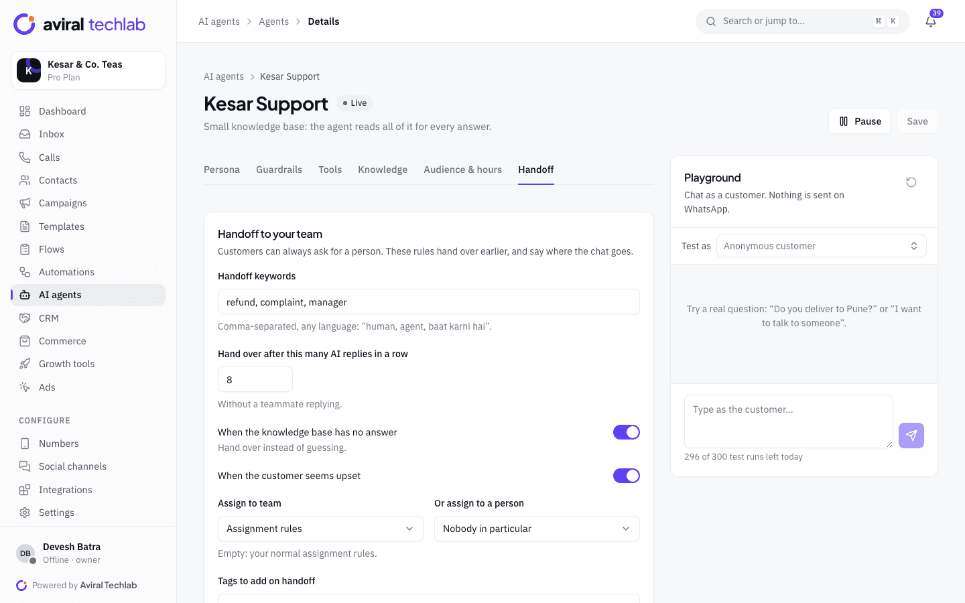The height and width of the screenshot is (603, 965).
Task: Click the AI agents robot icon
Action: click(x=25, y=295)
